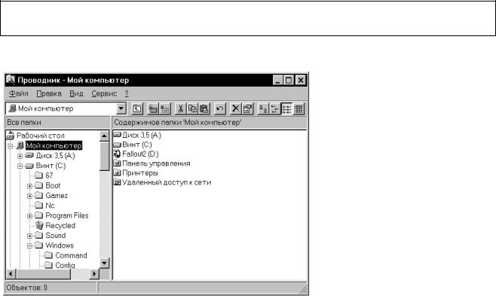Collapse the Windows folder node
This screenshot has height=296, width=496.
29,246
